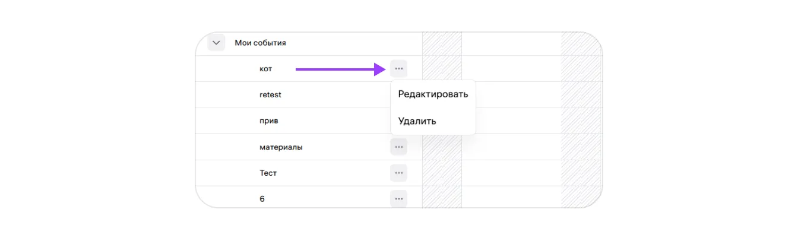Open three-dot menu for event 6
Image resolution: width=798 pixels, height=241 pixels.
[x=398, y=198]
